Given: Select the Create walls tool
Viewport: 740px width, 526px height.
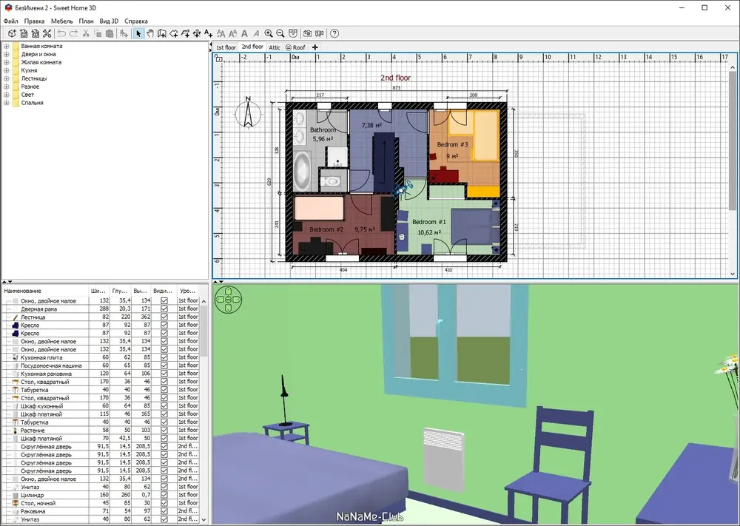Looking at the screenshot, I should click(x=162, y=33).
